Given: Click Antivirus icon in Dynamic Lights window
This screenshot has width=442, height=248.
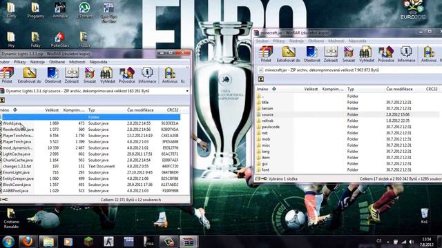Looking at the screenshot, I should 170,75.
